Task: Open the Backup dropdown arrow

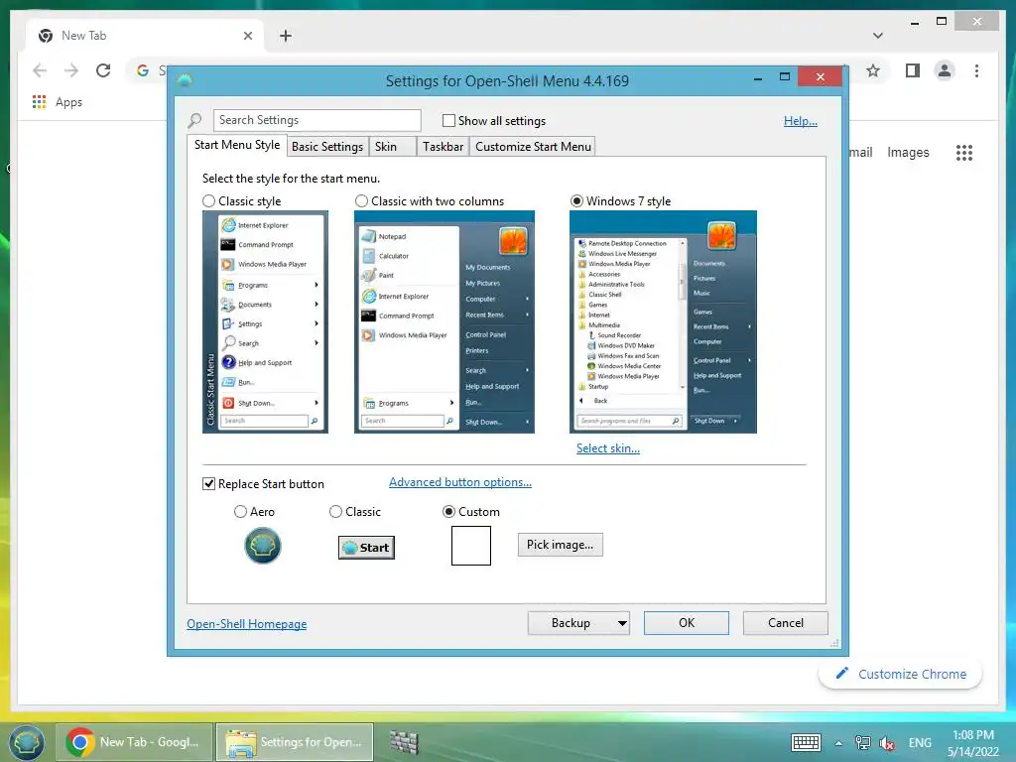Action: coord(622,623)
